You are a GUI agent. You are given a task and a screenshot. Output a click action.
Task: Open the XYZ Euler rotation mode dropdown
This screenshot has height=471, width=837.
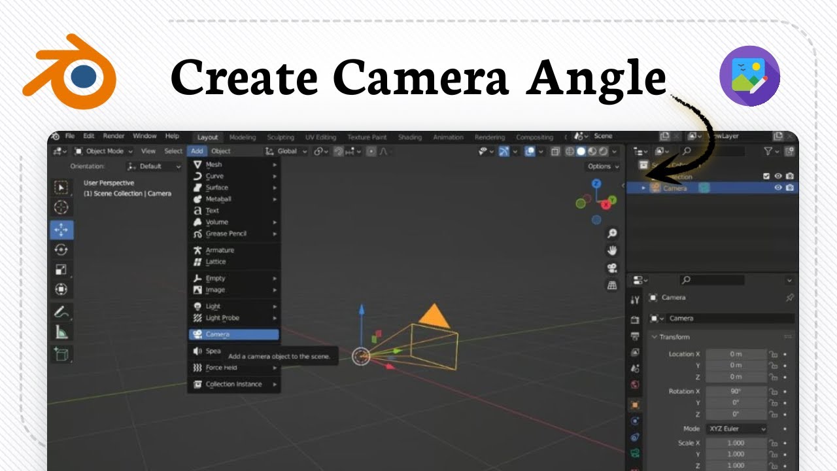coord(736,429)
